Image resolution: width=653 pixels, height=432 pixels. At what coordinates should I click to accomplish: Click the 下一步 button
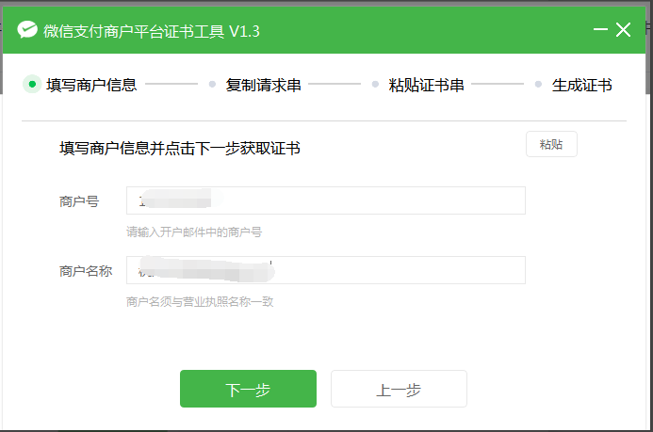pos(248,389)
